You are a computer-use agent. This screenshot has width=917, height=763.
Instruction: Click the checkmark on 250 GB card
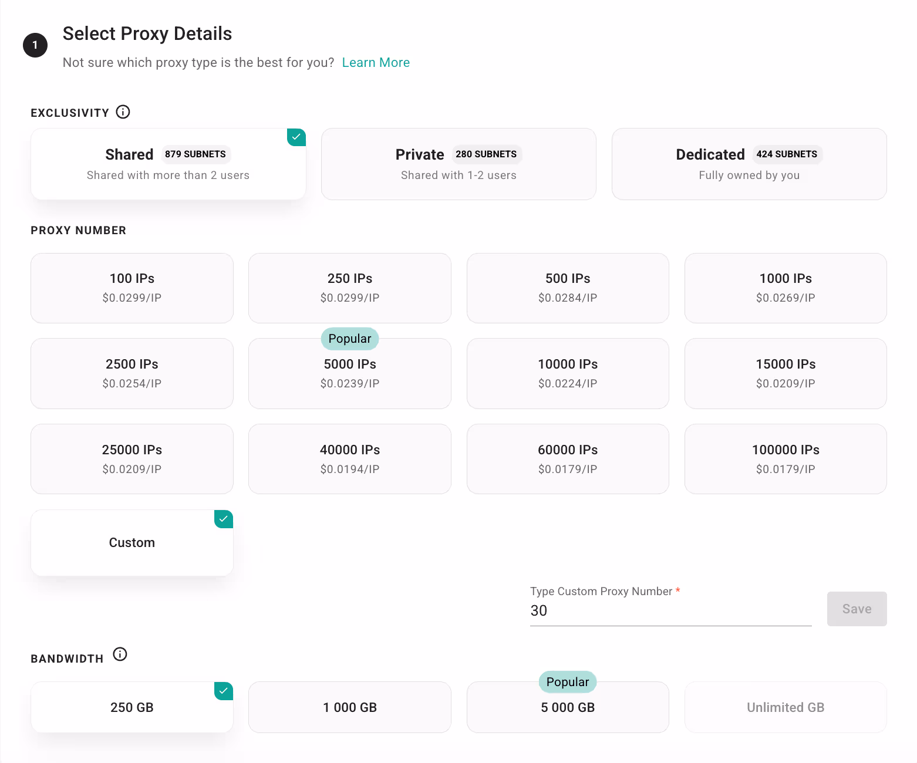pyautogui.click(x=224, y=691)
